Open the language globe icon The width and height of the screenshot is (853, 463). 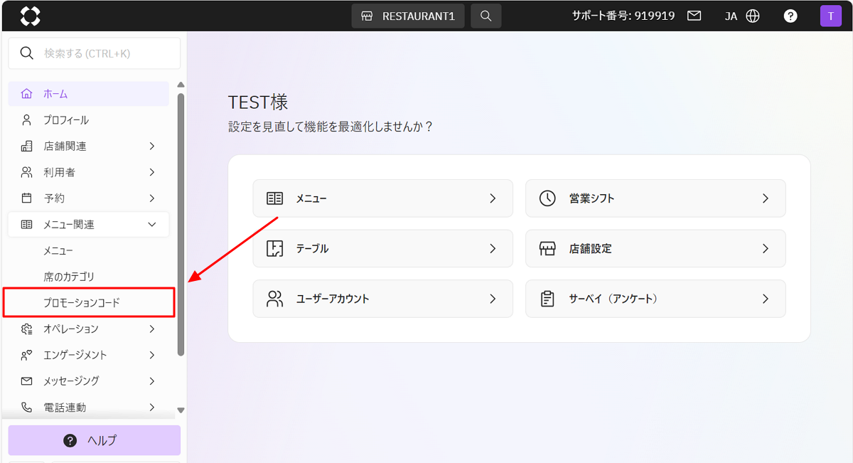point(753,16)
